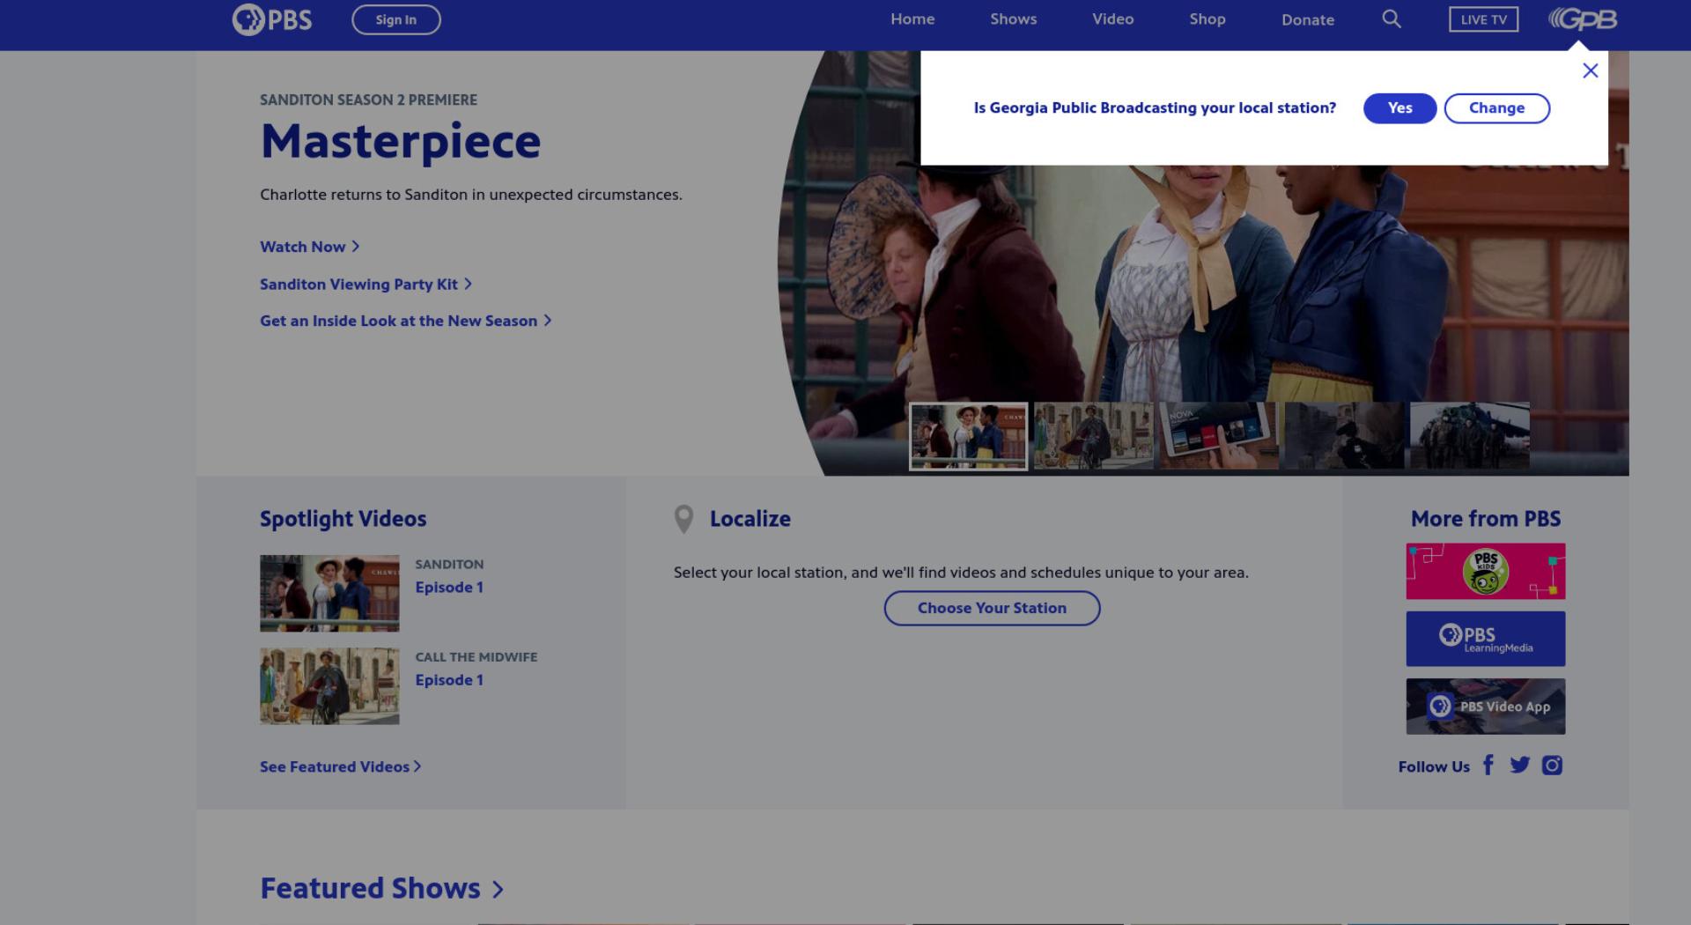This screenshot has height=925, width=1691.
Task: Open the search magnifier icon
Action: click(1392, 19)
